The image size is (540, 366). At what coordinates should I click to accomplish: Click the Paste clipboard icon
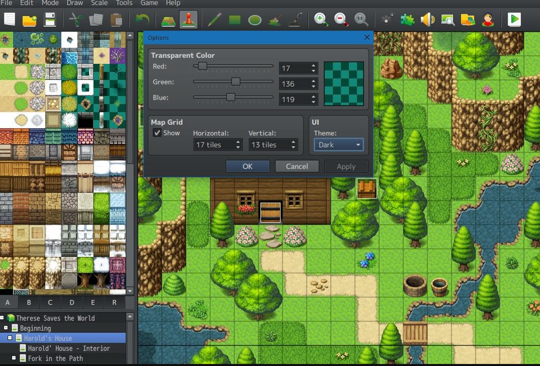tap(116, 20)
